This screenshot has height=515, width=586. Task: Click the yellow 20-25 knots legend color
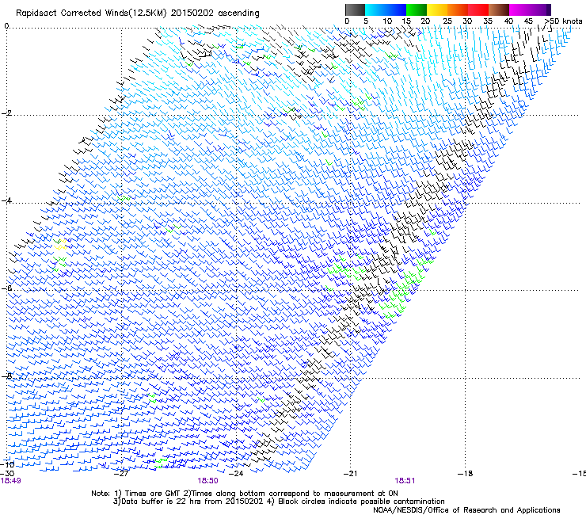tap(437, 10)
